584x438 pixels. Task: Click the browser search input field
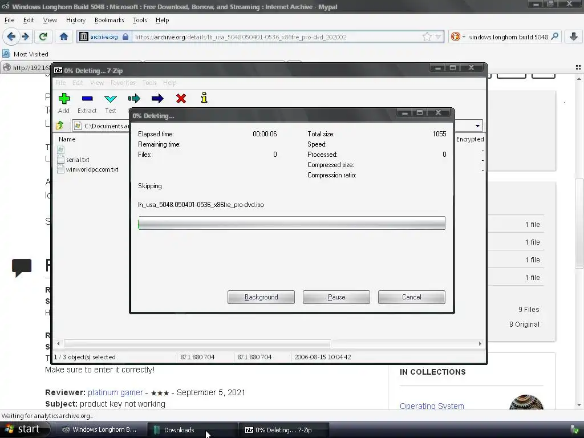click(x=508, y=36)
